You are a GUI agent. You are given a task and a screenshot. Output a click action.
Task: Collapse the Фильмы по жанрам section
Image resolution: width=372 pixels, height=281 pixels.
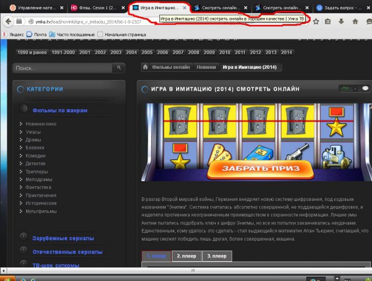pos(23,110)
